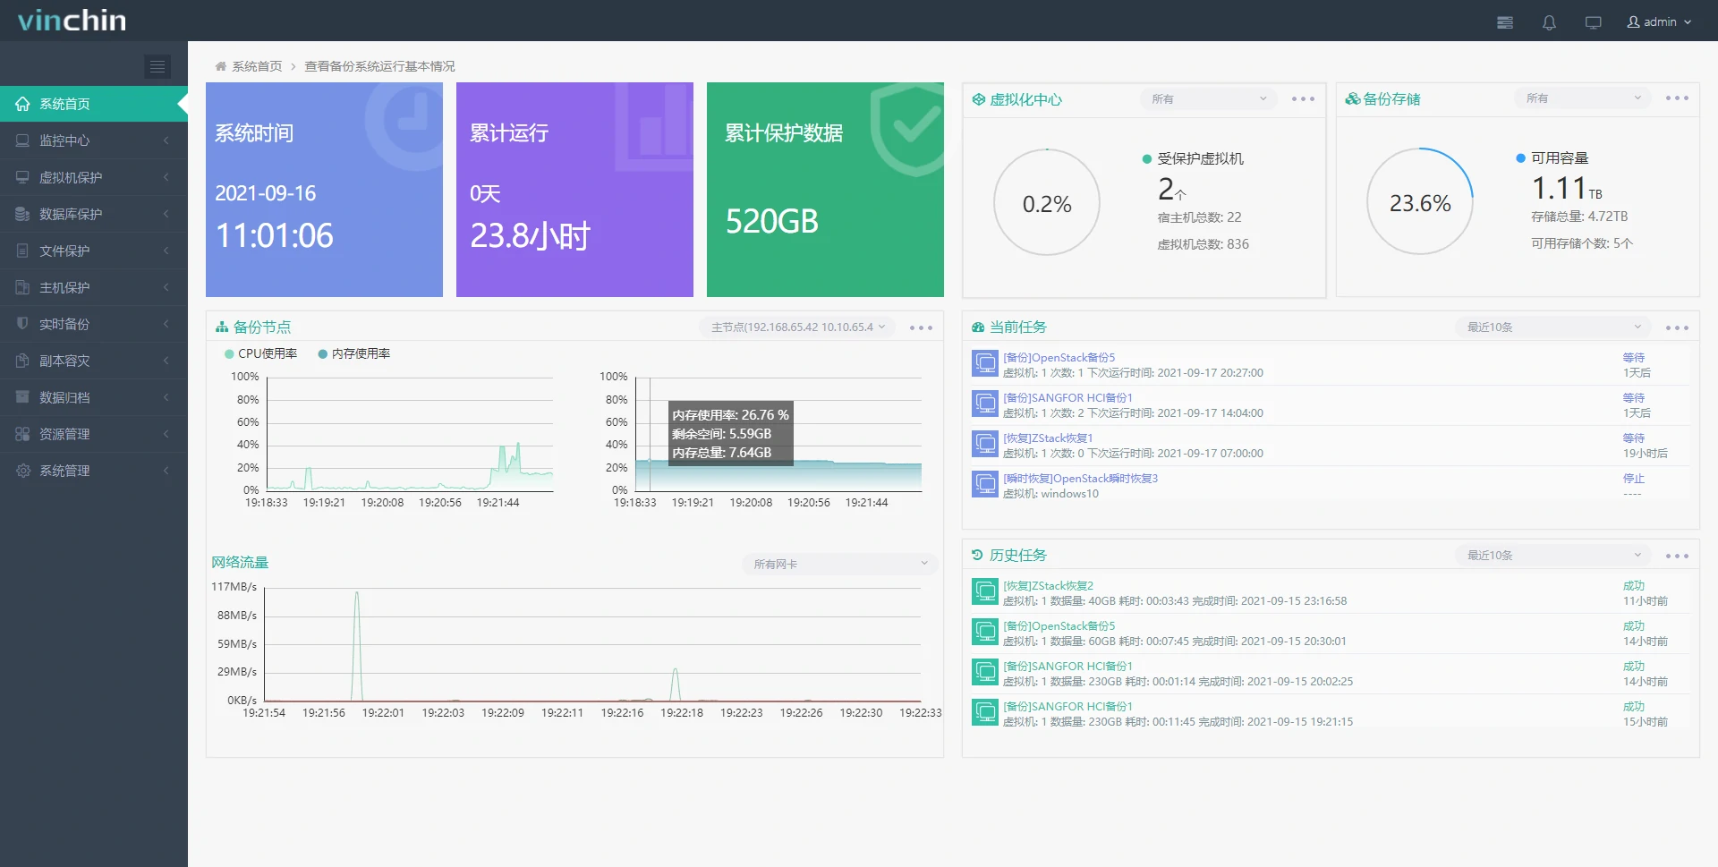Click the 历史任务 panel title icon
The height and width of the screenshot is (867, 1718).
tap(978, 556)
